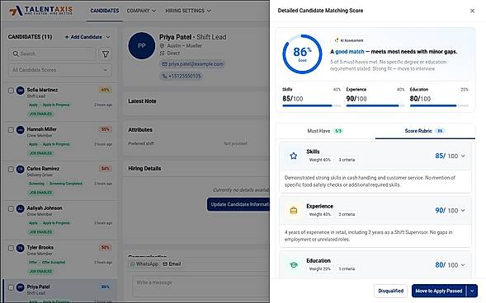This screenshot has width=486, height=303.
Task: Click the TalentAxis logo
Action: click(40, 11)
